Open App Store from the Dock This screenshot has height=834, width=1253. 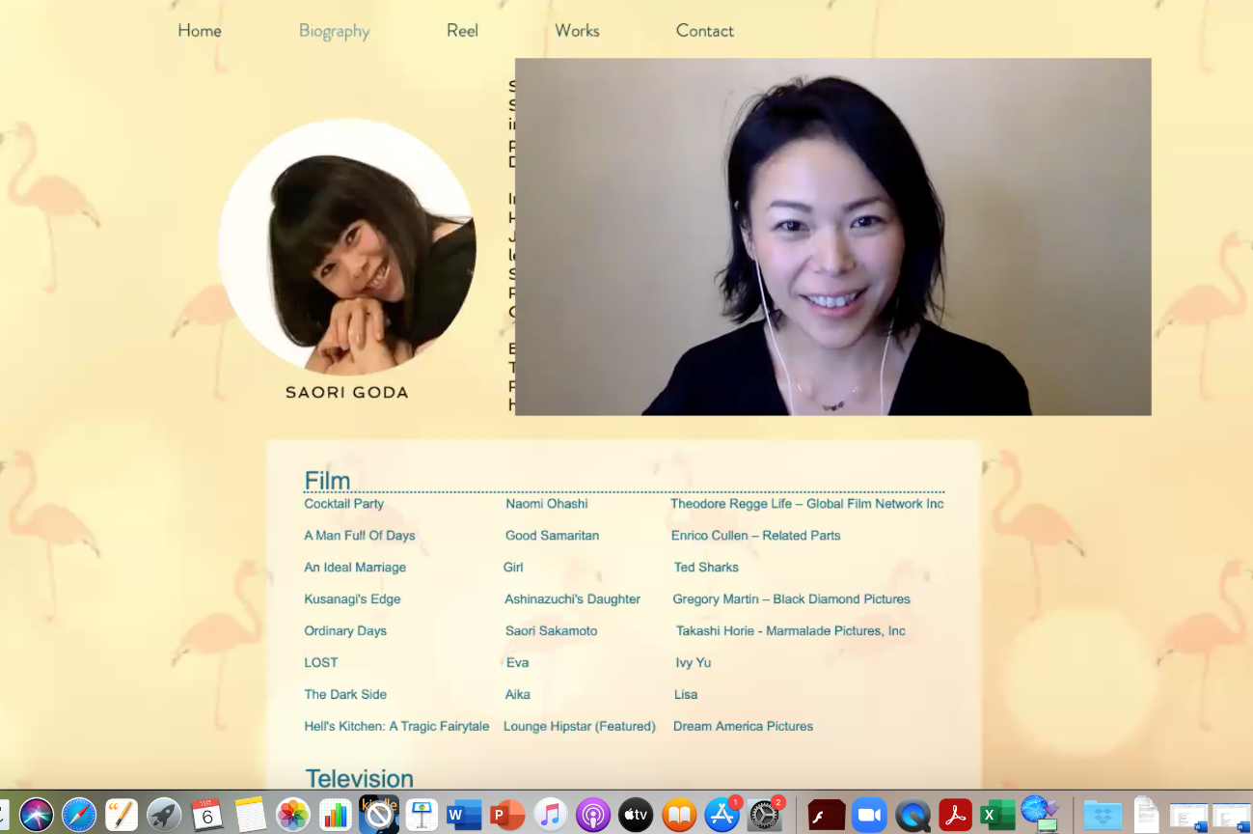point(722,815)
